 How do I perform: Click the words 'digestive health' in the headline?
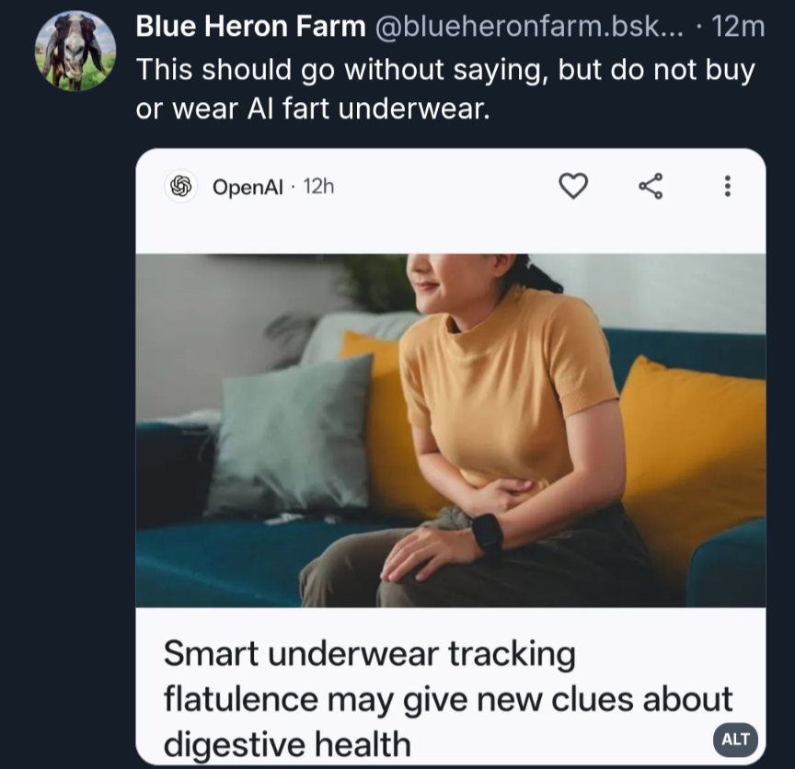point(287,744)
